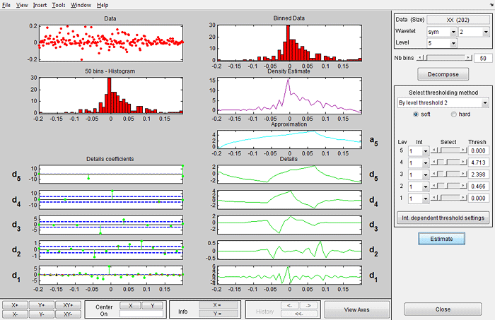
Task: Open Int. dependent threshold settings
Action: click(x=443, y=218)
